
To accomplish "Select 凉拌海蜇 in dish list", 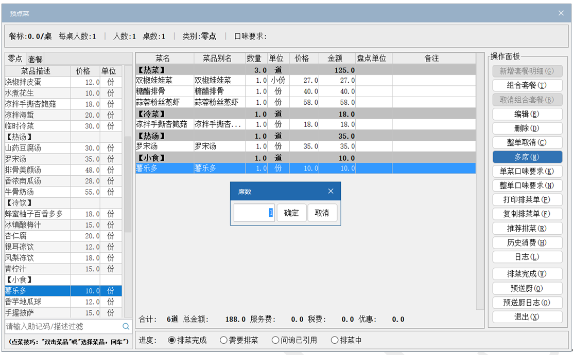I will pos(63,115).
